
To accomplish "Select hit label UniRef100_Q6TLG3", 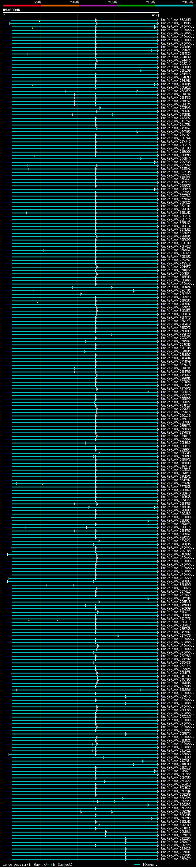I will 176,758.
